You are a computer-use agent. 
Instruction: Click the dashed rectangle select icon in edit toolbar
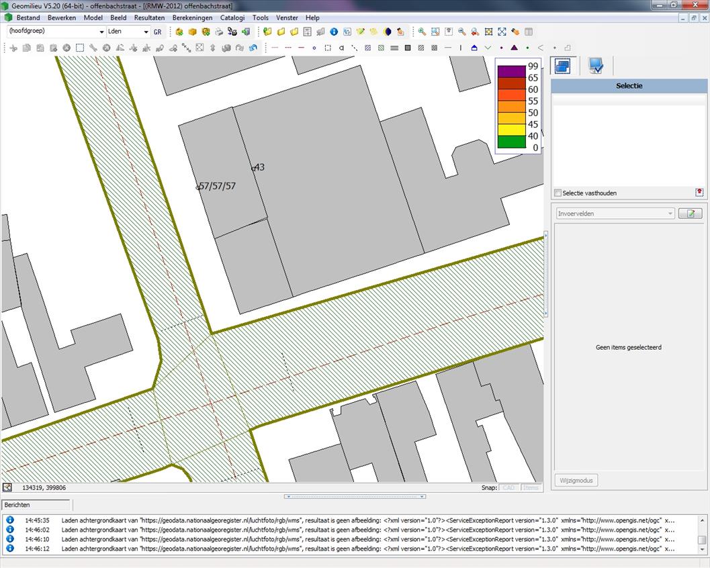click(80, 48)
